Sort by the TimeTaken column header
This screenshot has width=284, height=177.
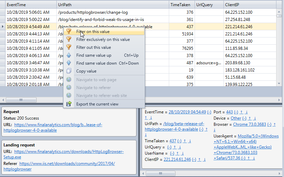(x=182, y=5)
